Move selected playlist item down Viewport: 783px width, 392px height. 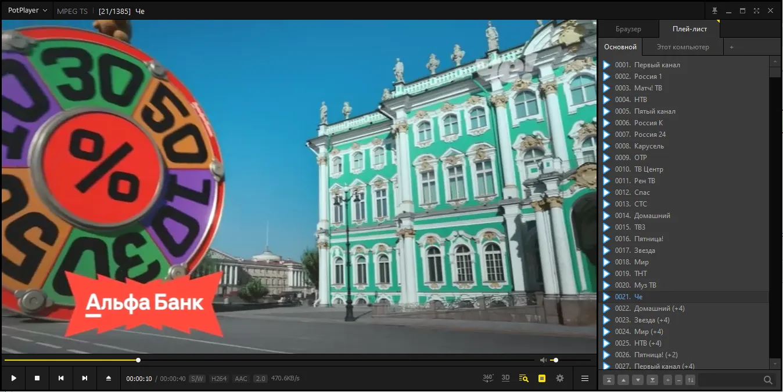[638, 380]
